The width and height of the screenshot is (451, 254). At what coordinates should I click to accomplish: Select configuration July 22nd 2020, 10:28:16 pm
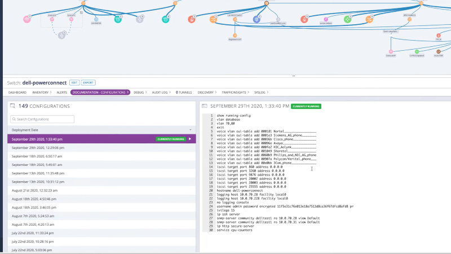(101, 242)
